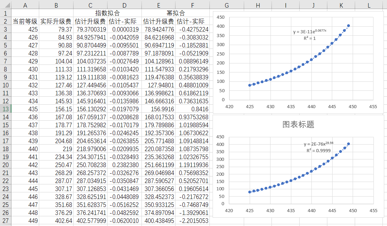Click cell containing 指数拟合 heading
387x226 pixels.
click(x=108, y=13)
